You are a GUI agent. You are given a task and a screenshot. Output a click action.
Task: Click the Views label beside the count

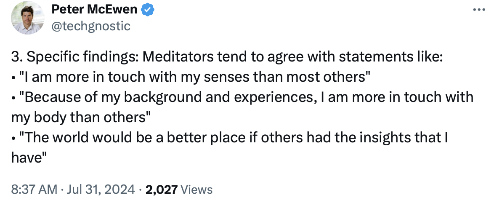196,189
